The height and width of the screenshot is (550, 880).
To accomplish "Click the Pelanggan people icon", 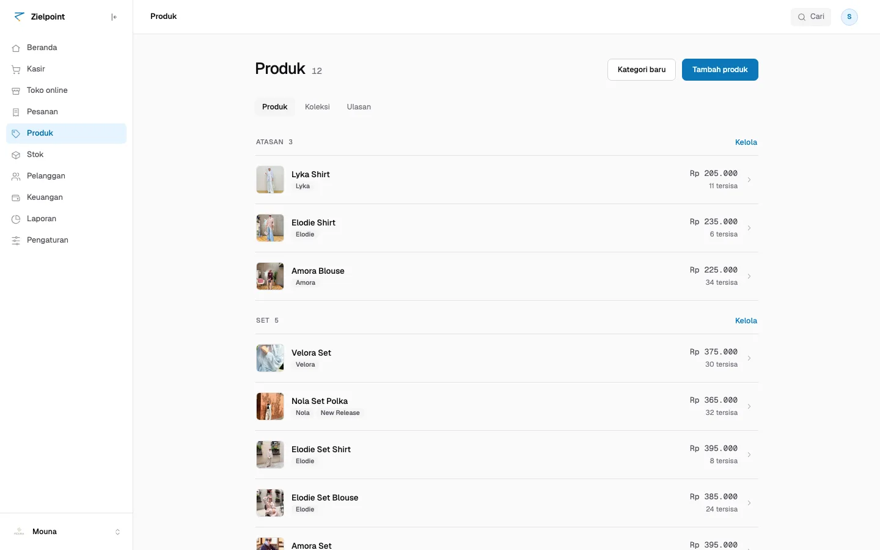I will pyautogui.click(x=16, y=176).
